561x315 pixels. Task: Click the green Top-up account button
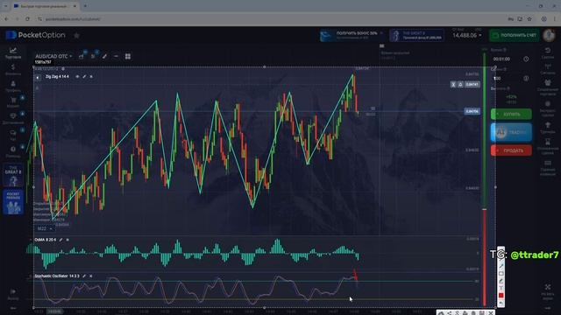[x=515, y=35]
